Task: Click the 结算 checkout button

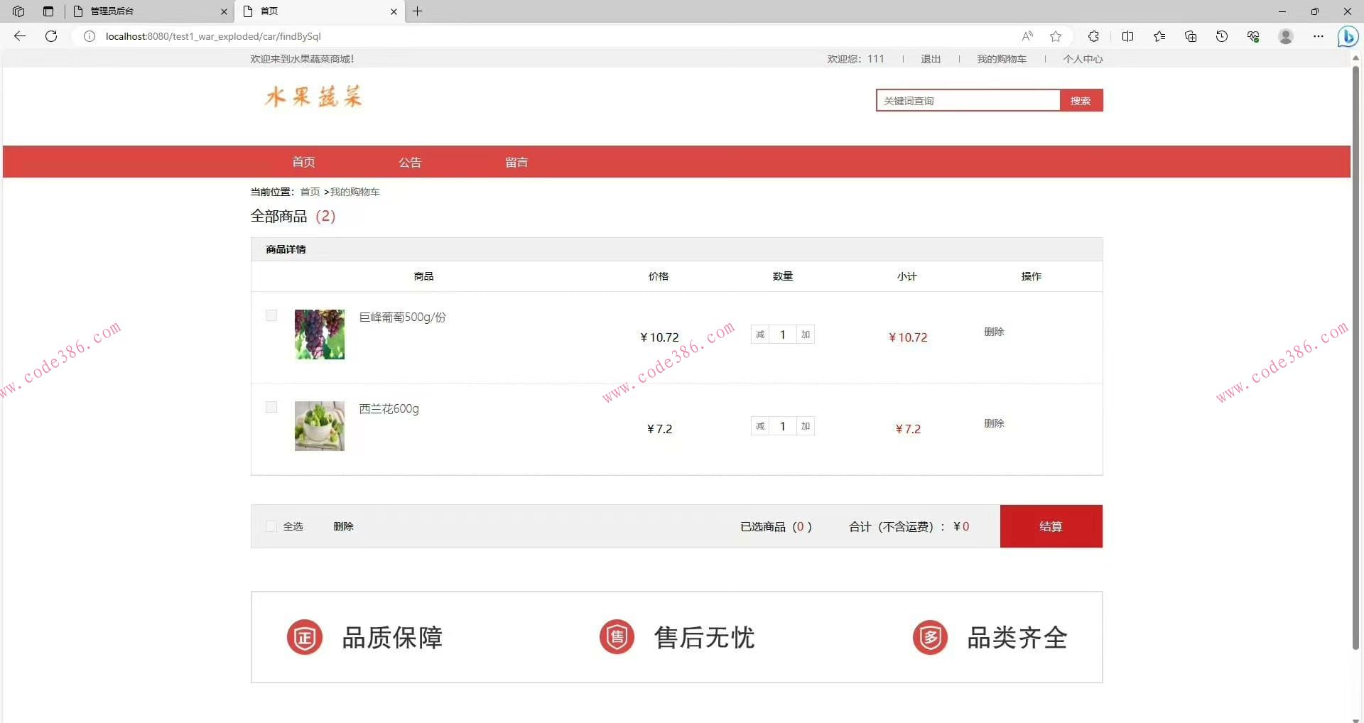Action: tap(1051, 526)
